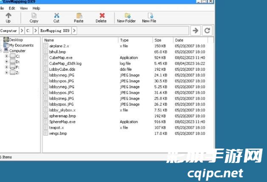Click the red Delete icon
Viewport: 267px width, 182px height.
click(101, 16)
